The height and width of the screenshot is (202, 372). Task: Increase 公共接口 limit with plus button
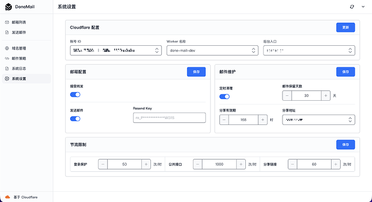click(241, 164)
